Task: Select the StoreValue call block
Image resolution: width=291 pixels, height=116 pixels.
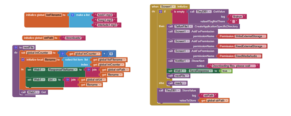Action: tap(178, 95)
